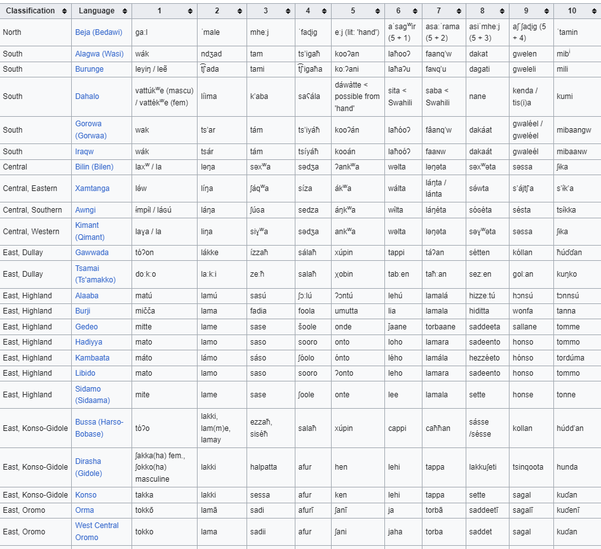Viewport: 601px width, 549px height.
Task: Click the word 'tsíkka' in the Awngi row
Action: point(566,210)
